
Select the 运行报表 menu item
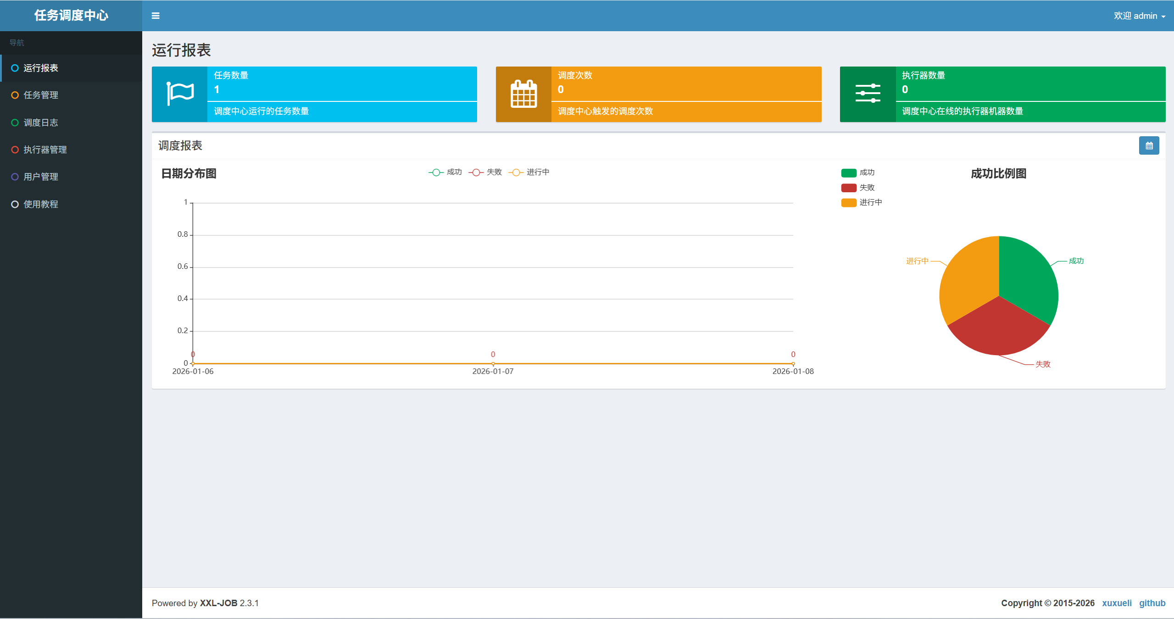[x=41, y=68]
